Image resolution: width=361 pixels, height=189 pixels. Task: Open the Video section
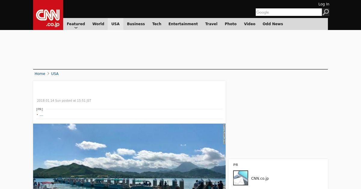(x=250, y=24)
